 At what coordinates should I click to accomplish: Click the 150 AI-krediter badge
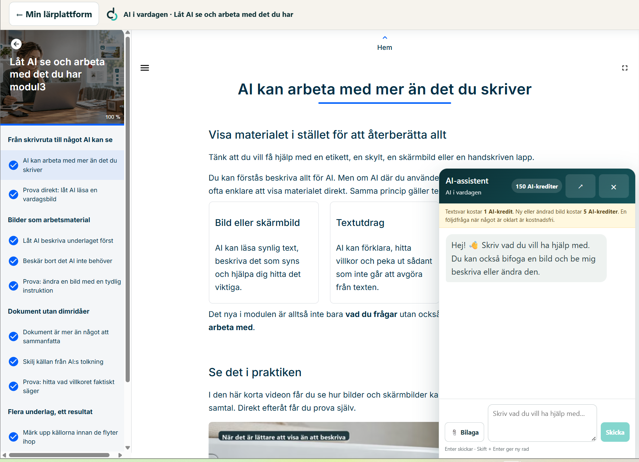pyautogui.click(x=537, y=186)
